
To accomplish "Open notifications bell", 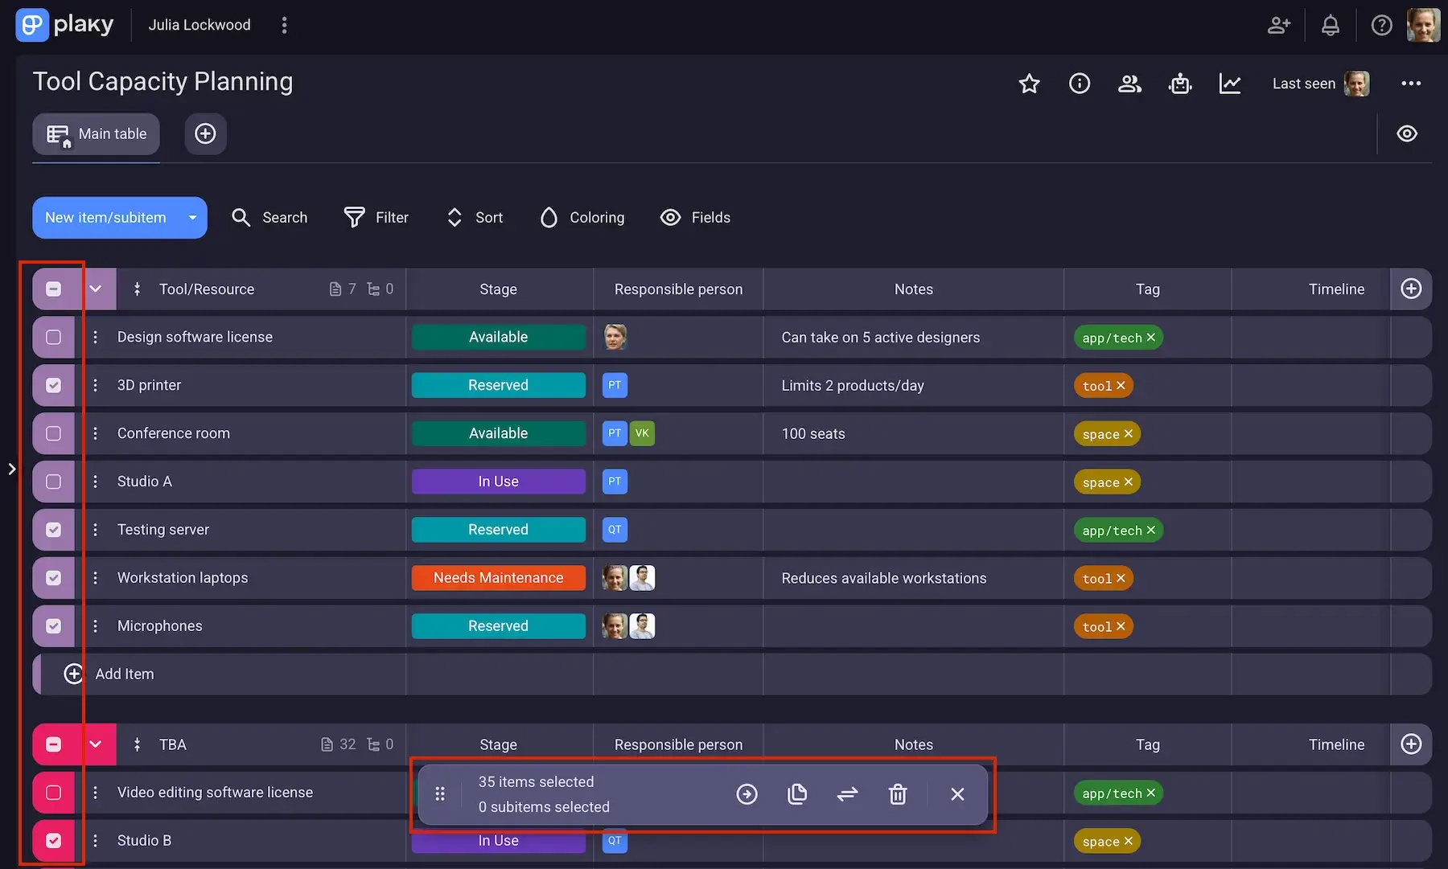I will pyautogui.click(x=1331, y=25).
